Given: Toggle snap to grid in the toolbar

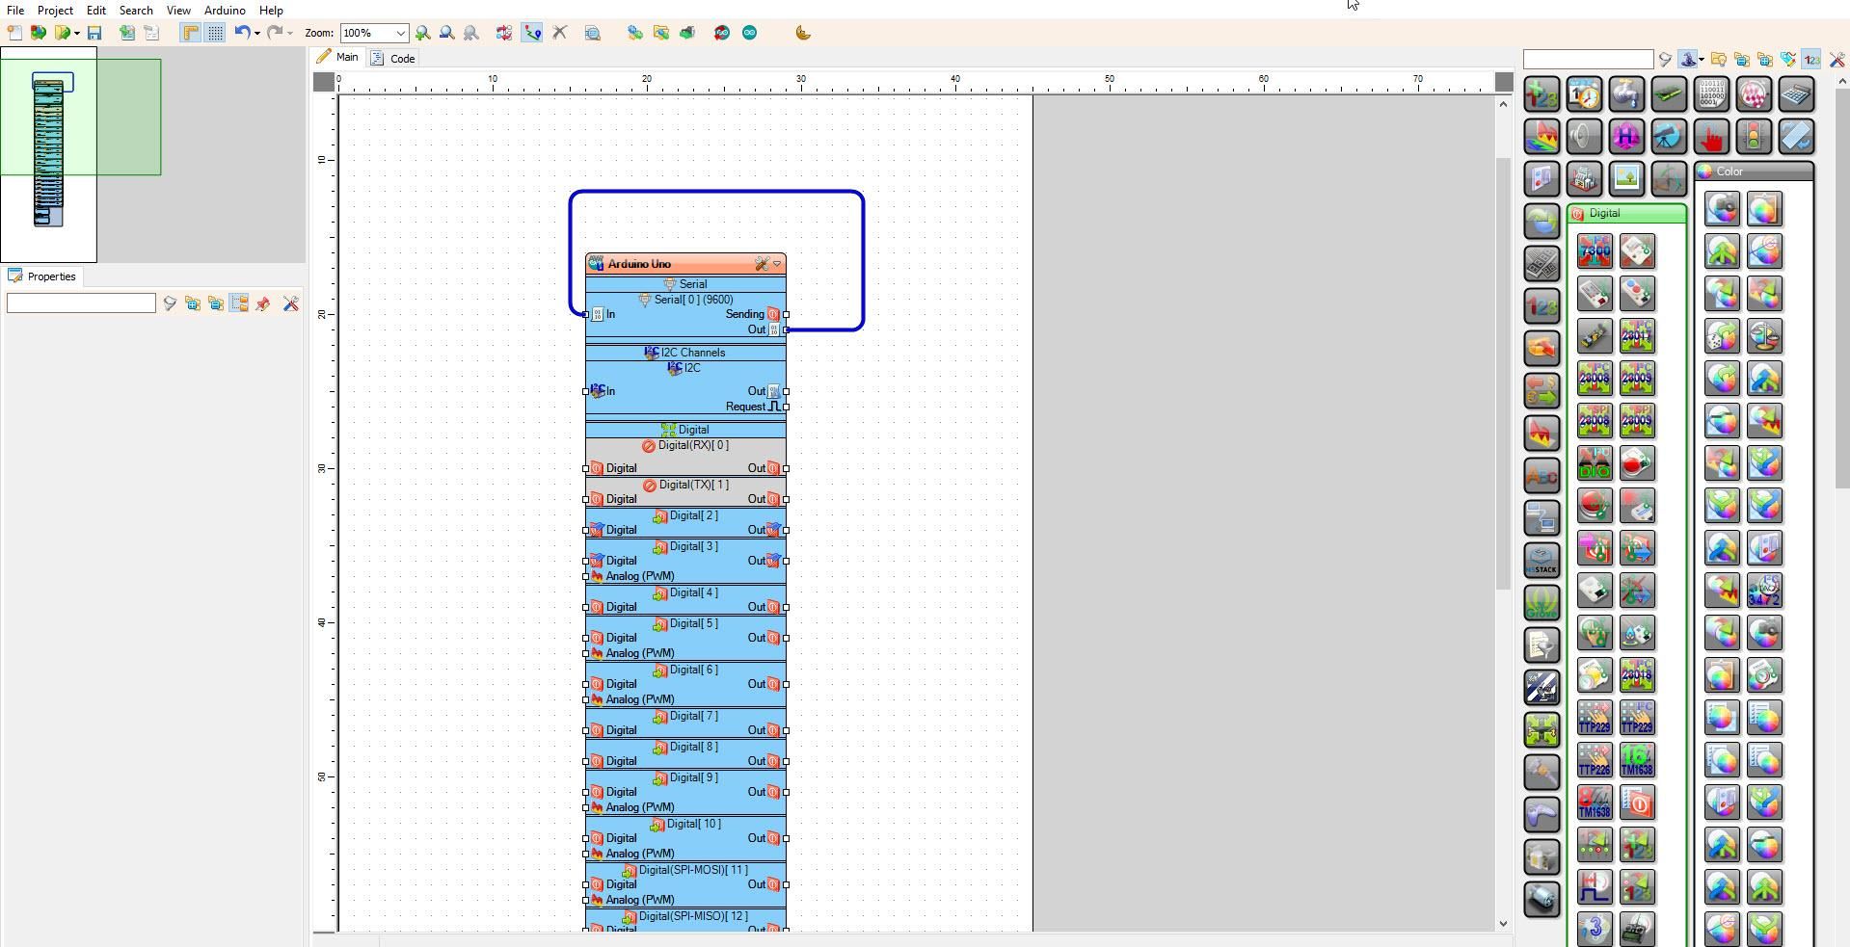Looking at the screenshot, I should [214, 32].
